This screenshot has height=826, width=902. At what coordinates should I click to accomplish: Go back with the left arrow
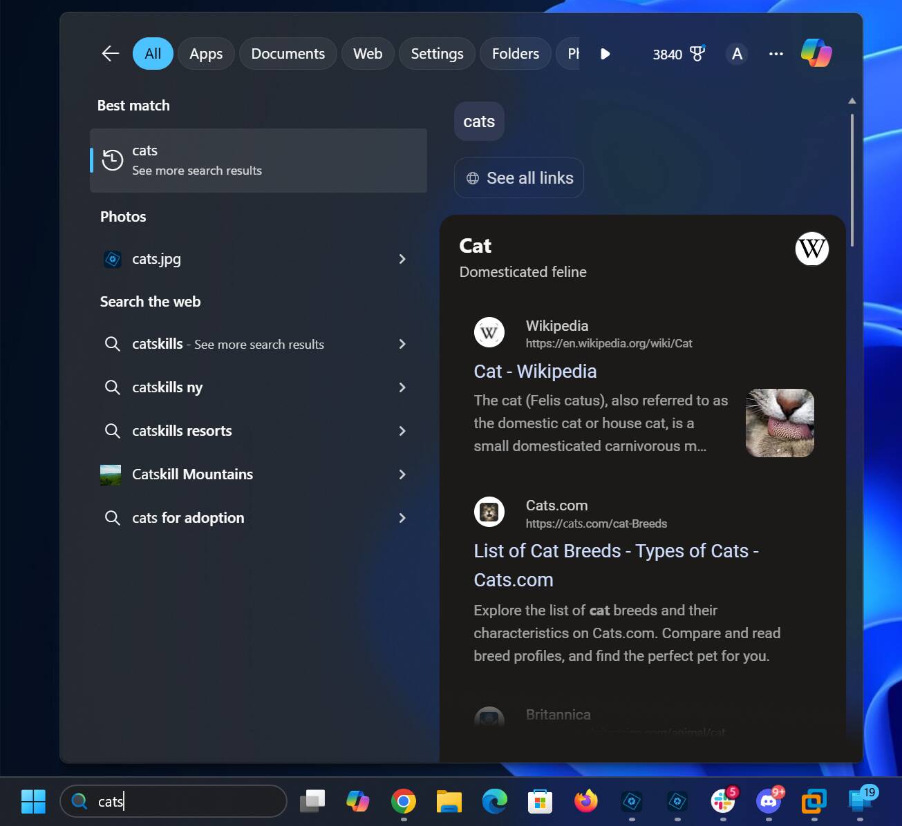click(111, 53)
